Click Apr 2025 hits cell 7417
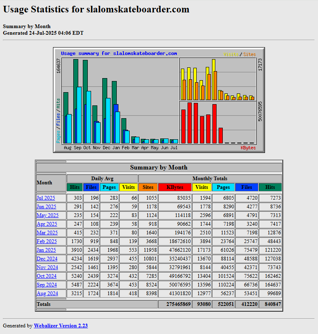 (x=270, y=224)
